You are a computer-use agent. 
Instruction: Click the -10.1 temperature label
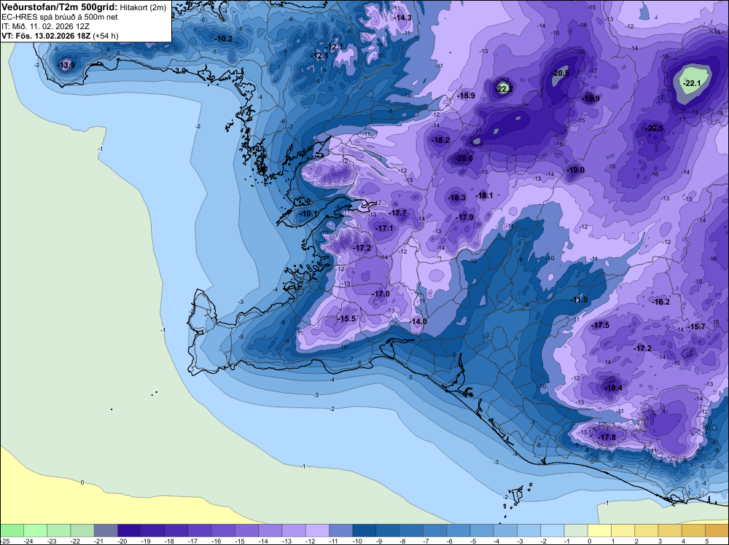(x=308, y=213)
